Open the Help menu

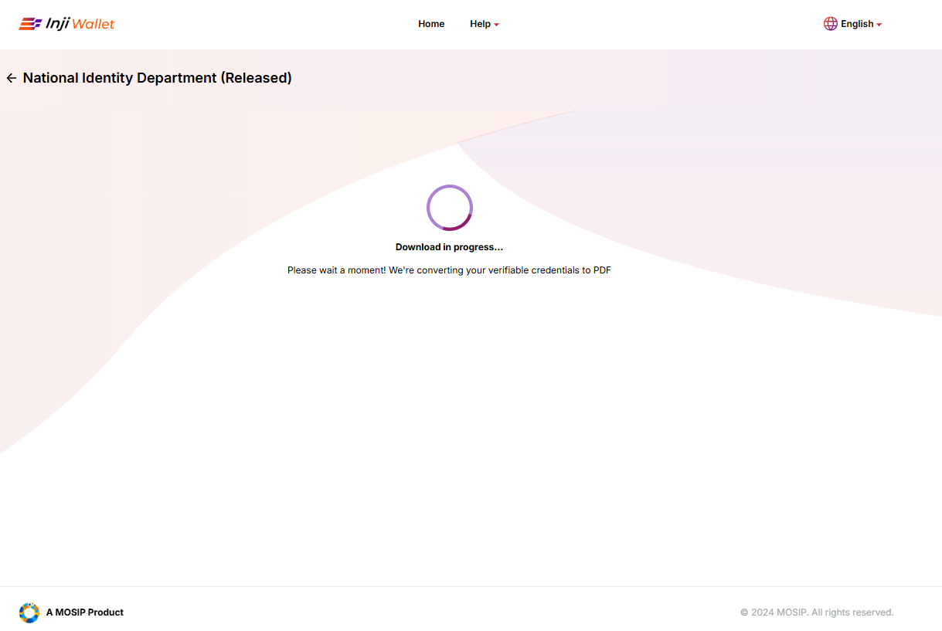(480, 24)
